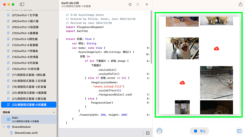Select the Main source file
Viewport: 245px width, 137px height.
tap(26, 119)
